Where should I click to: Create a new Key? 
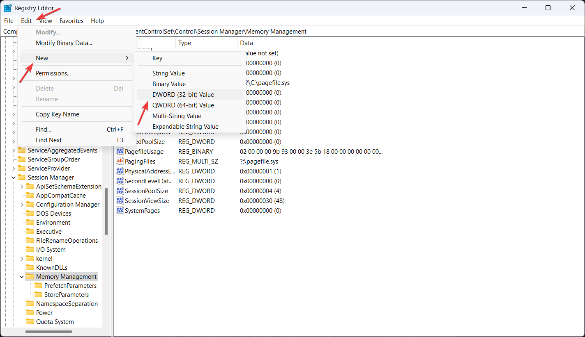coord(190,58)
